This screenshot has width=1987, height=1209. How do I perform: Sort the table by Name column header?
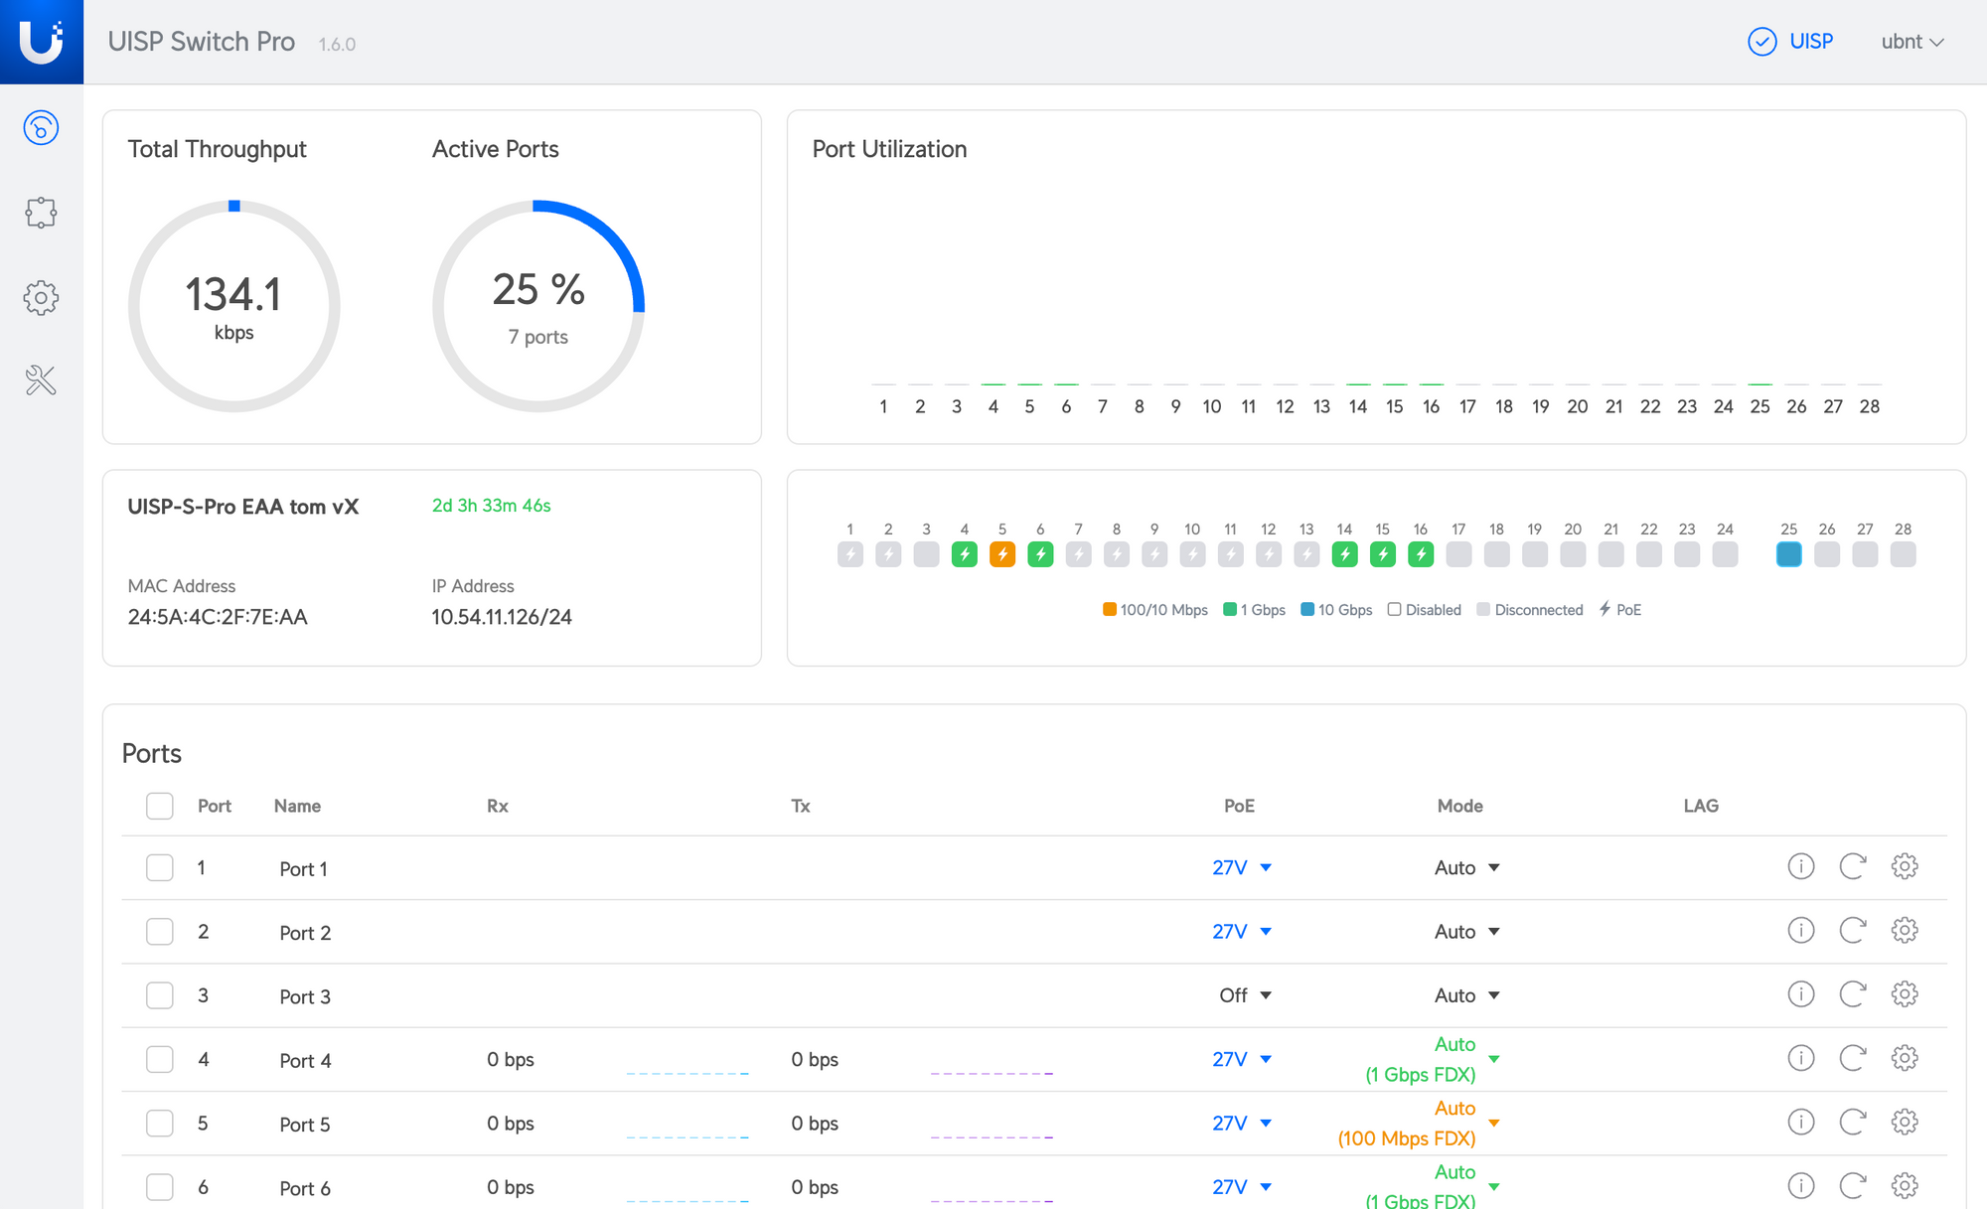(297, 806)
